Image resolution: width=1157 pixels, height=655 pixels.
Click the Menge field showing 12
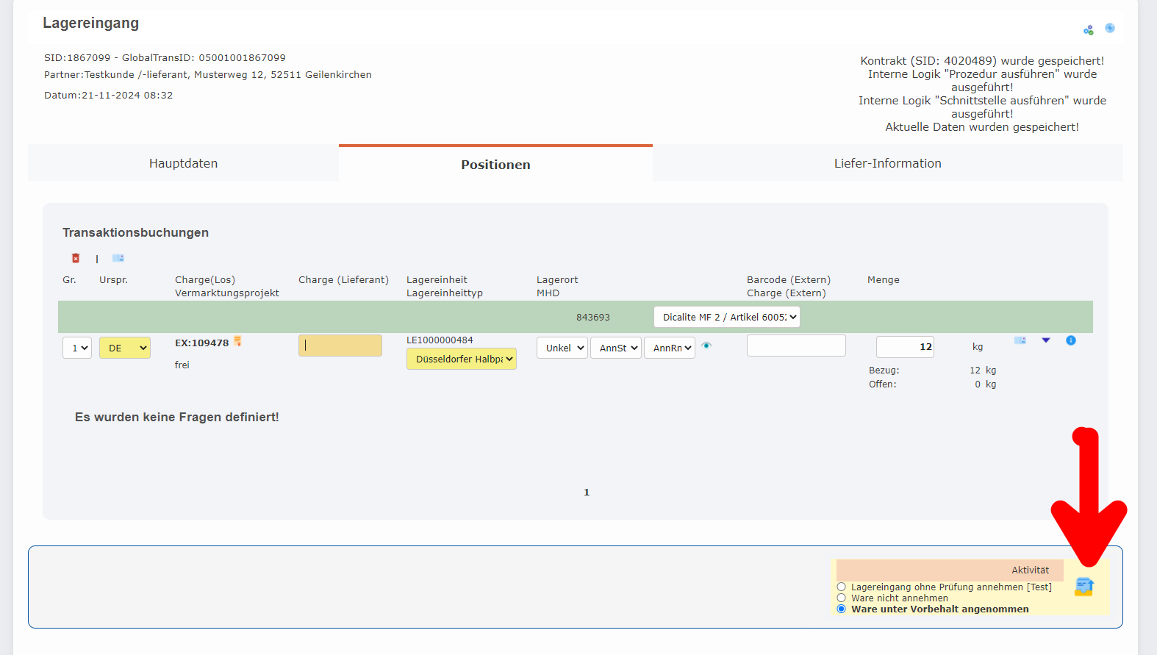(905, 346)
